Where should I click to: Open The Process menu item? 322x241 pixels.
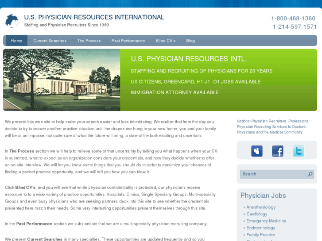[89, 41]
